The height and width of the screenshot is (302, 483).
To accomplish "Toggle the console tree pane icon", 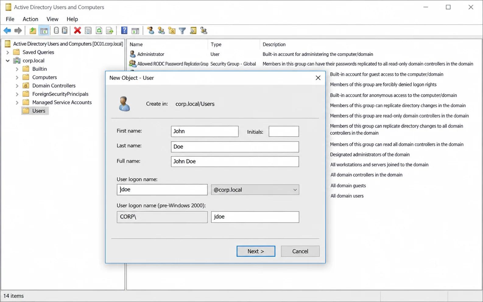I will pos(44,30).
